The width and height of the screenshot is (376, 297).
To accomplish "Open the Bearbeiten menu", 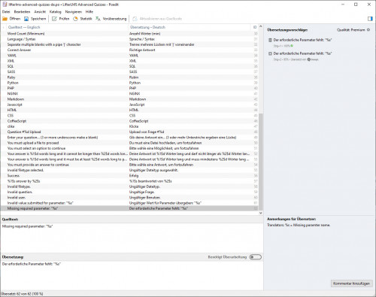I will coord(22,12).
